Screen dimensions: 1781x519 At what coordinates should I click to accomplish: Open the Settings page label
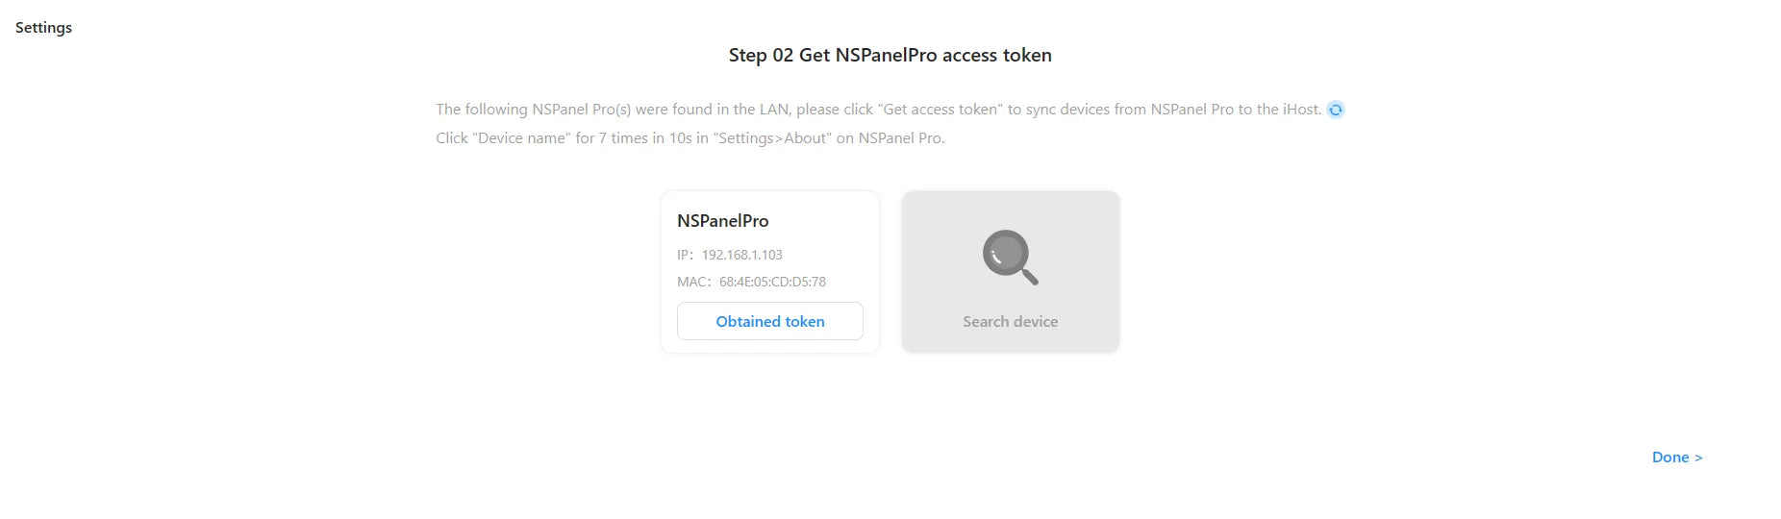(43, 27)
